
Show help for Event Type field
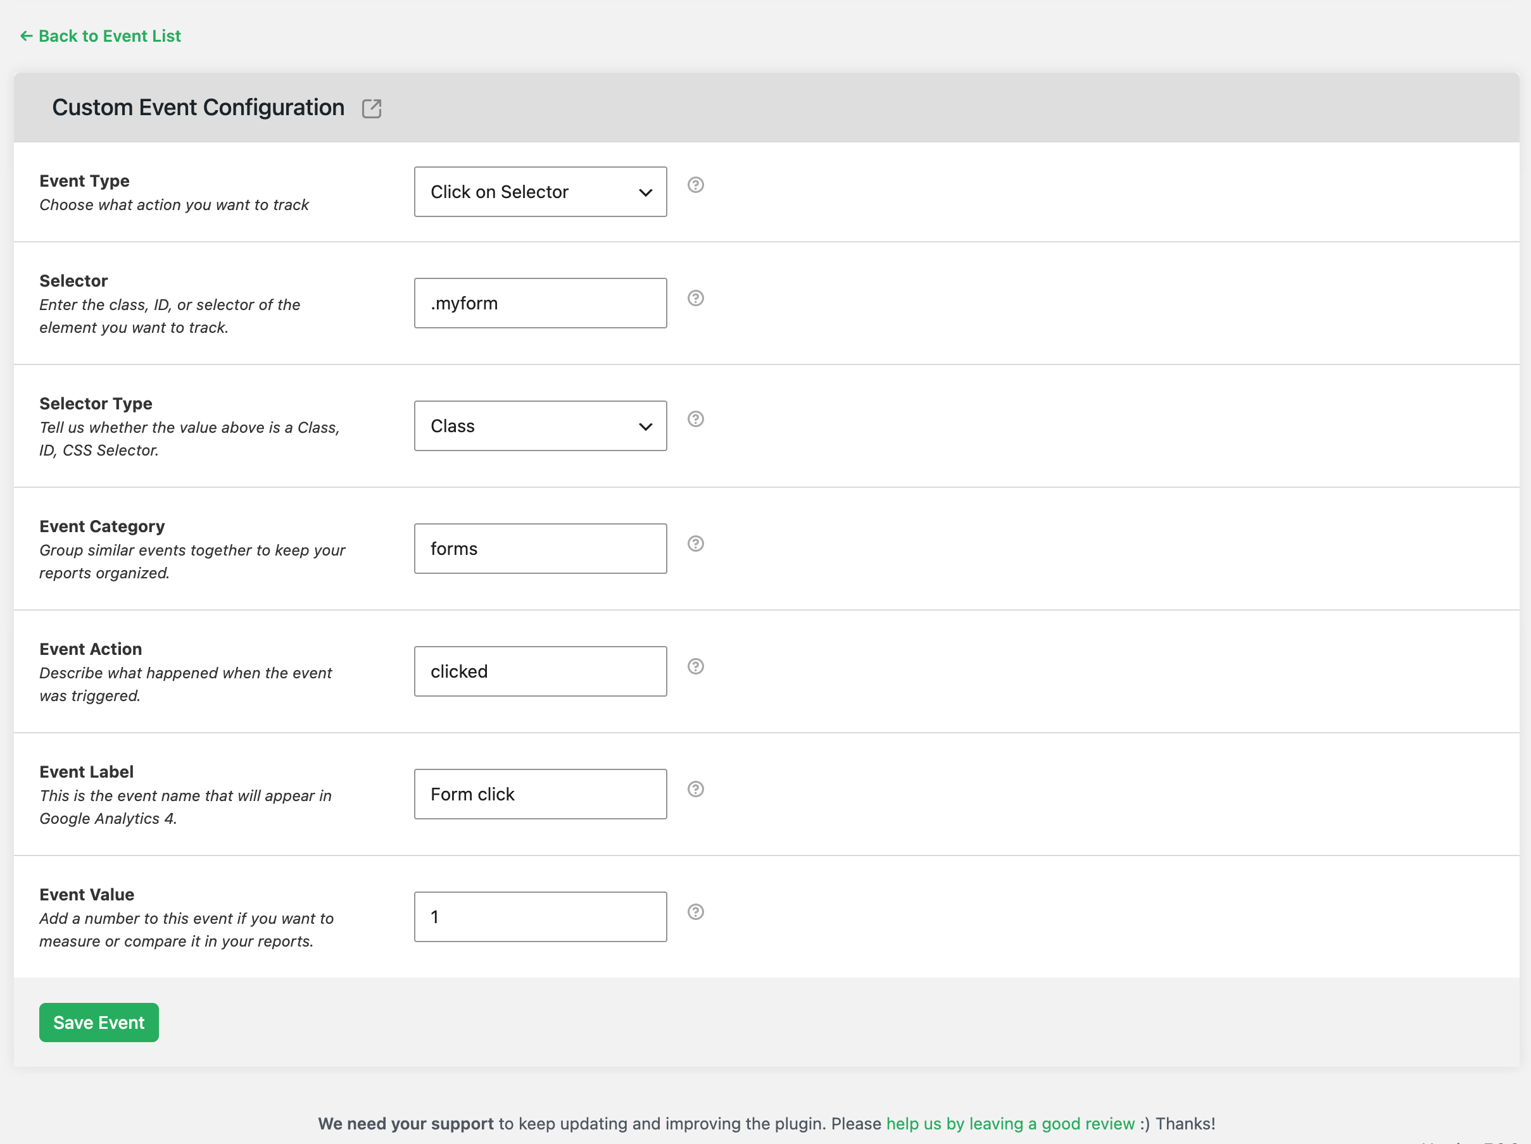(x=696, y=185)
